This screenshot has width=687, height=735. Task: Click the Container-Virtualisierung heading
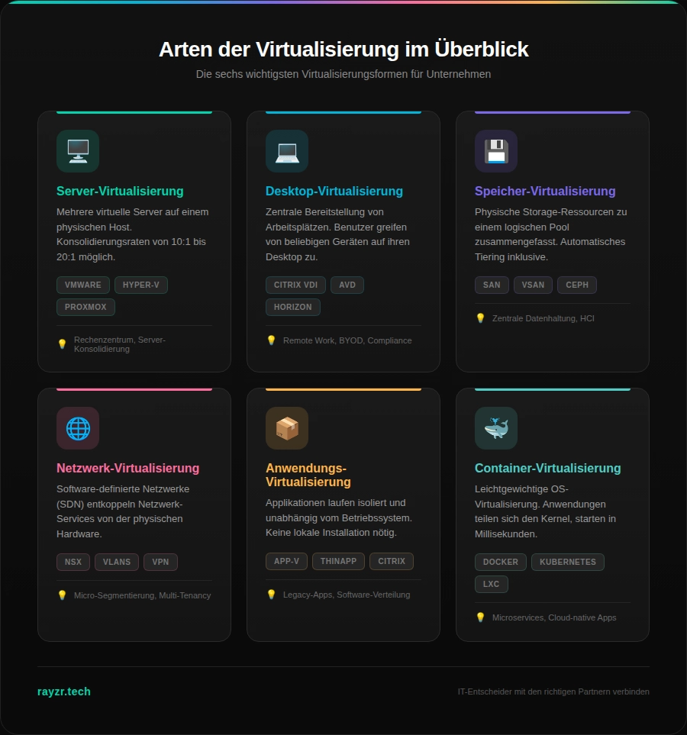[x=548, y=469]
